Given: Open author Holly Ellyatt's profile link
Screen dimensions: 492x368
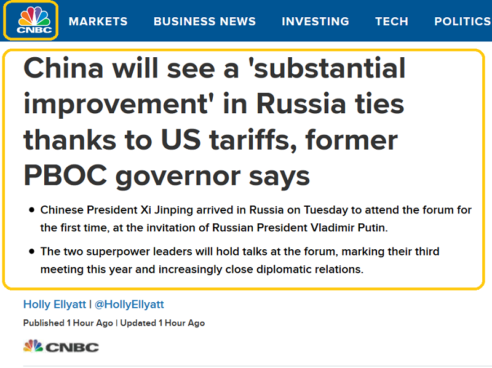Looking at the screenshot, I should point(55,305).
